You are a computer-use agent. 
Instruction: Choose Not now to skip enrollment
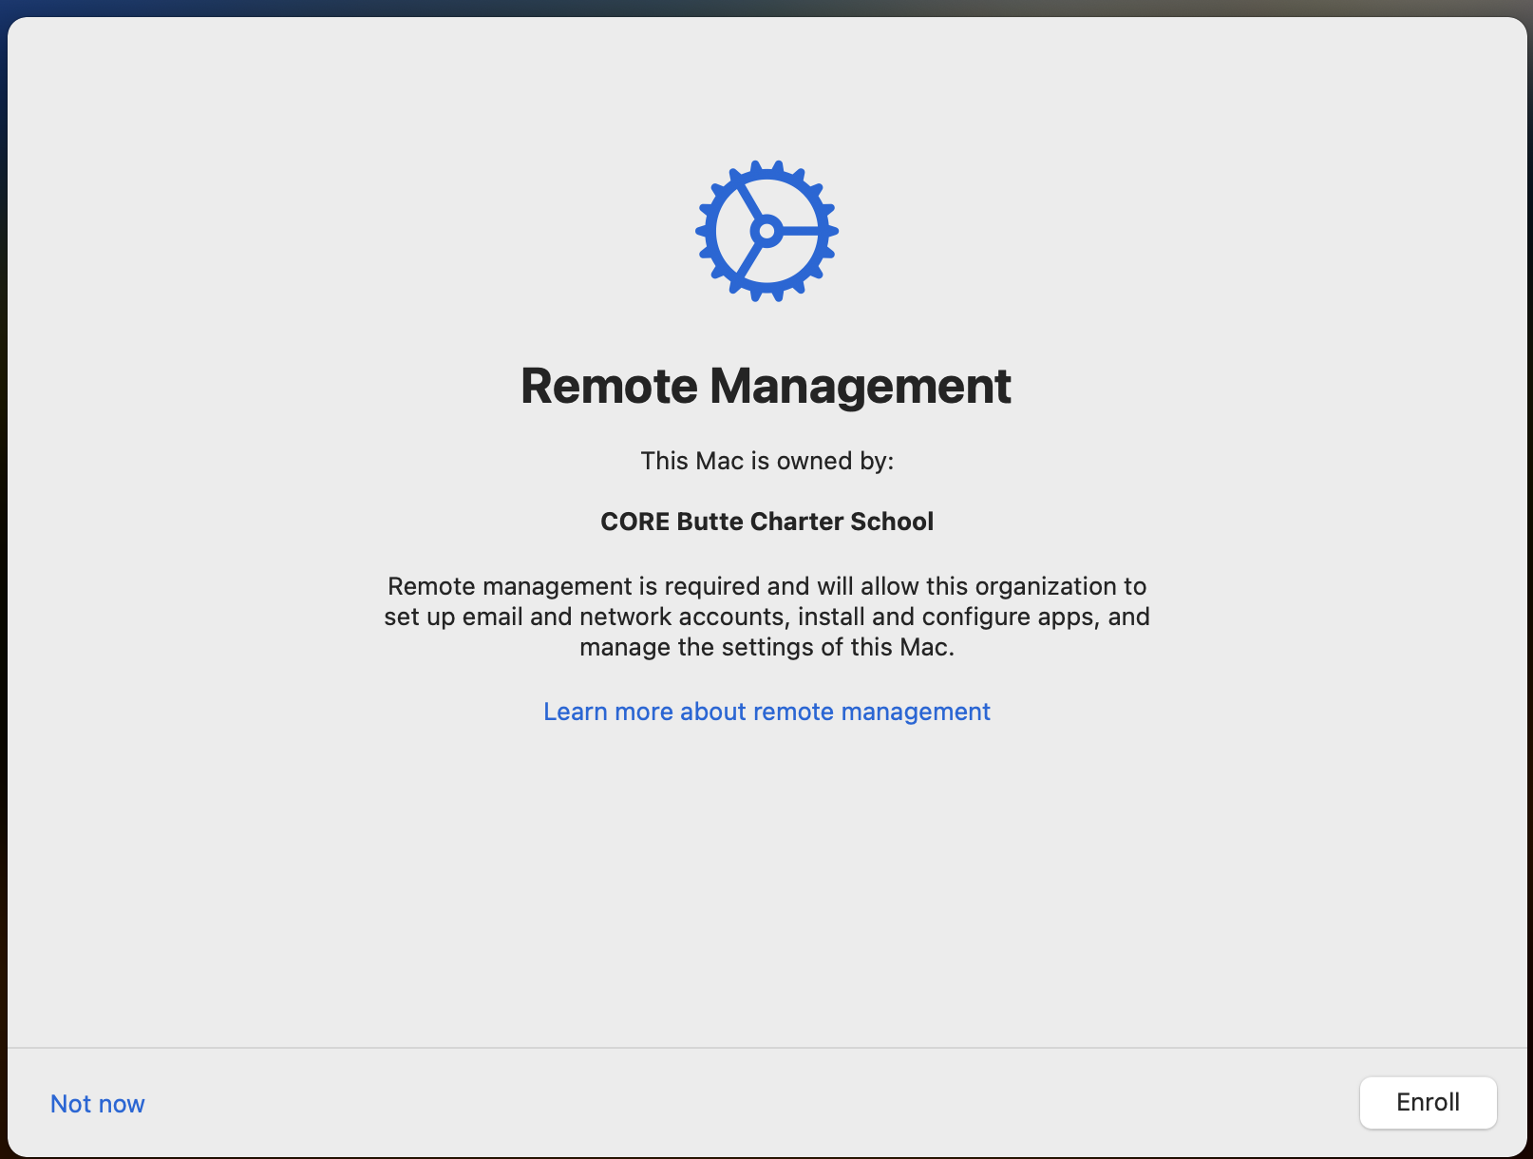tap(98, 1103)
